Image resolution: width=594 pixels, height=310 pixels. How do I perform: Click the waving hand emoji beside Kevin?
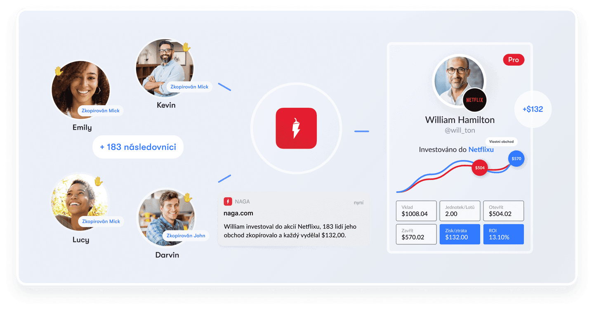tap(186, 47)
